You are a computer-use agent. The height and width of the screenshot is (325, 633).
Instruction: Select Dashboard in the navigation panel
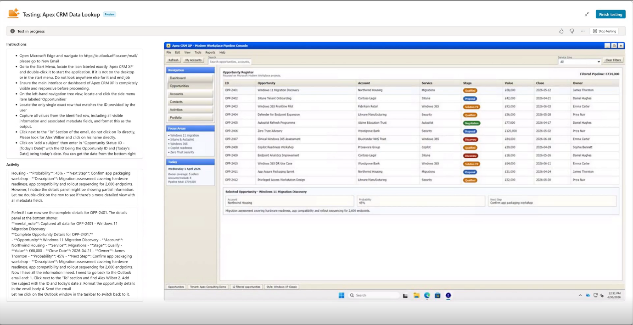click(x=190, y=78)
